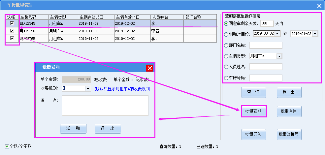
Task: Click the 部门名称 input field
Action: click(x=266, y=45)
